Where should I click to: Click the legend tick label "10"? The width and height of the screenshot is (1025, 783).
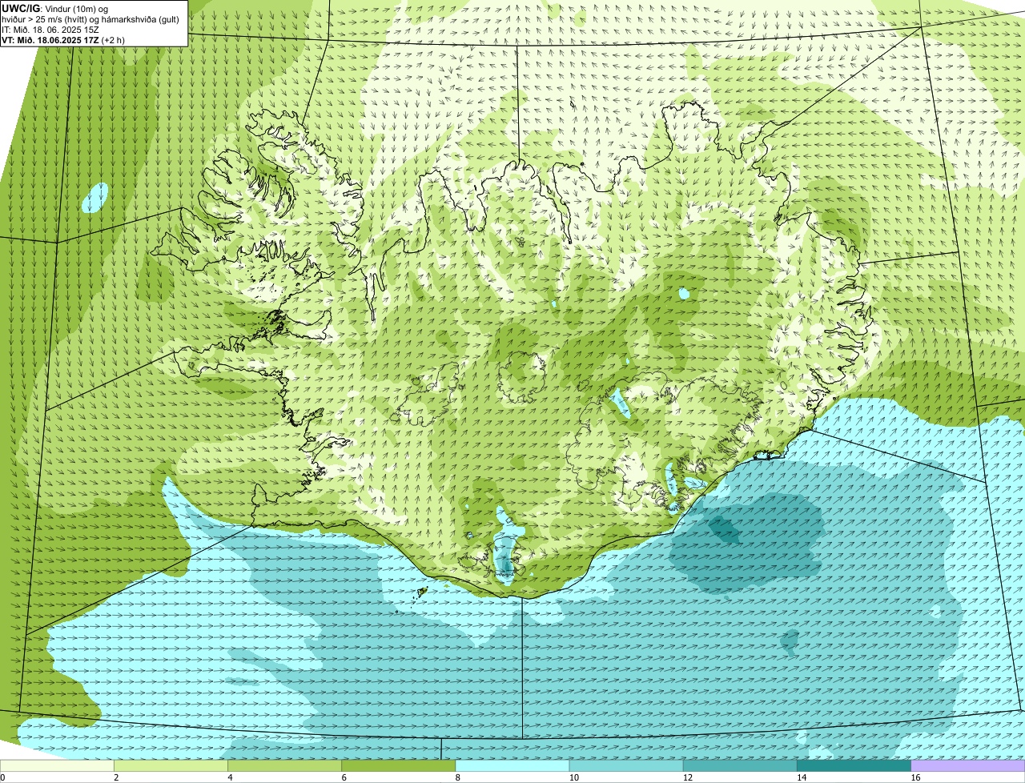pos(573,777)
